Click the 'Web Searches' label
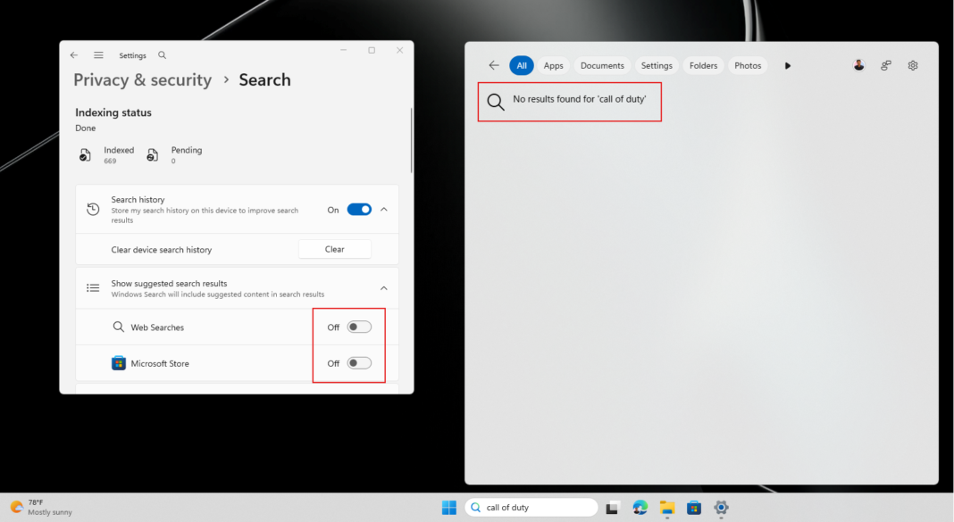 coord(157,327)
